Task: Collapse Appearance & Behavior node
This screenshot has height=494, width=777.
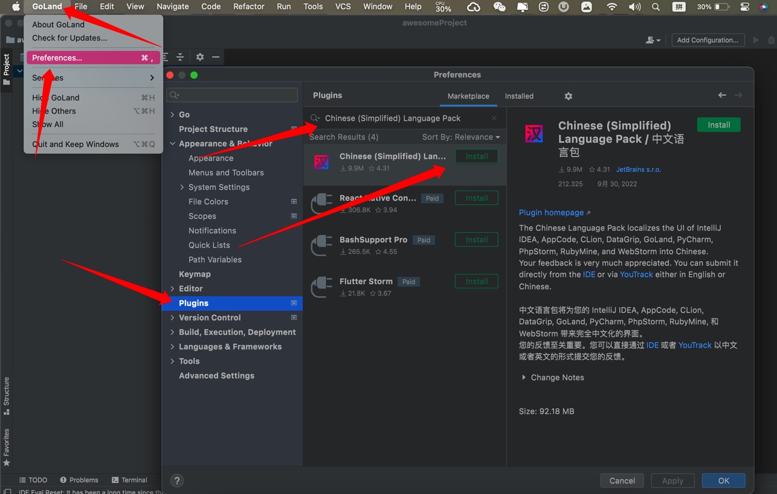Action: click(172, 144)
